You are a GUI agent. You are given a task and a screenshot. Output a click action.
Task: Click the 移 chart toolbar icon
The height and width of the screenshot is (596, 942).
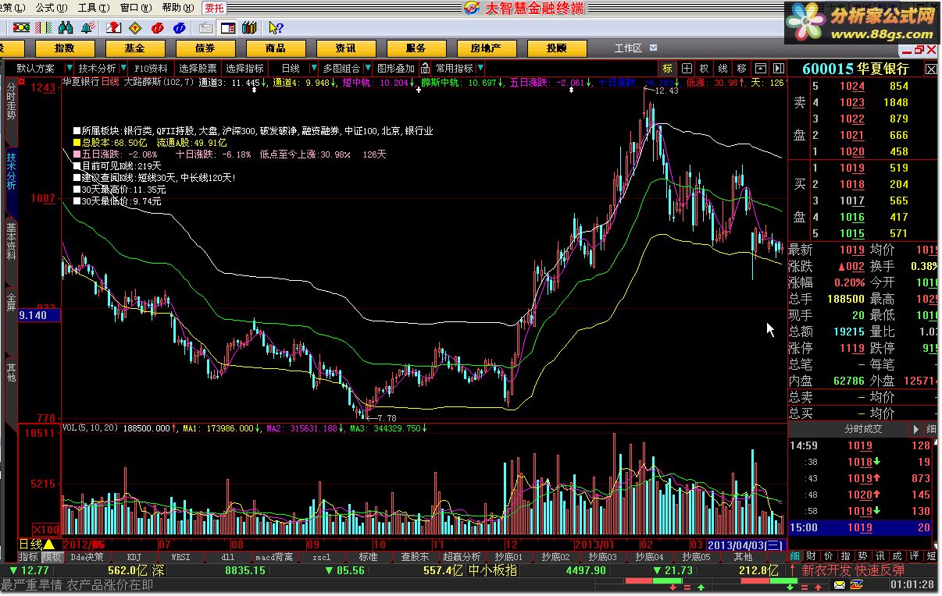click(x=741, y=69)
